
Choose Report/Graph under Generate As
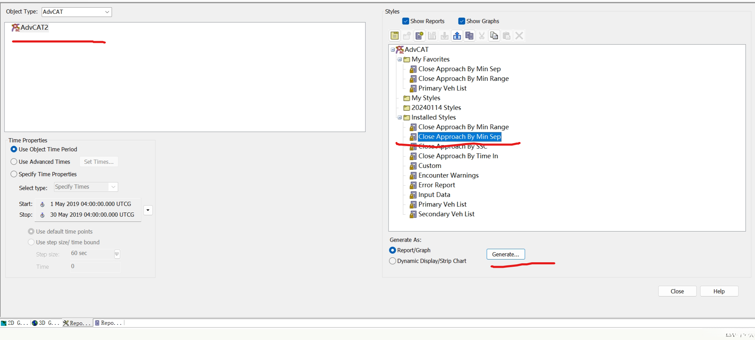pos(392,250)
